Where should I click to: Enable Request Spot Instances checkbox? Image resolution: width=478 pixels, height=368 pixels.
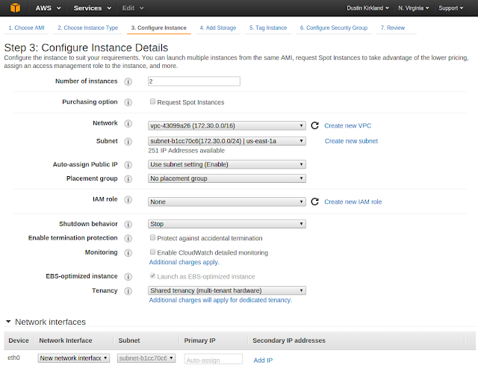152,102
